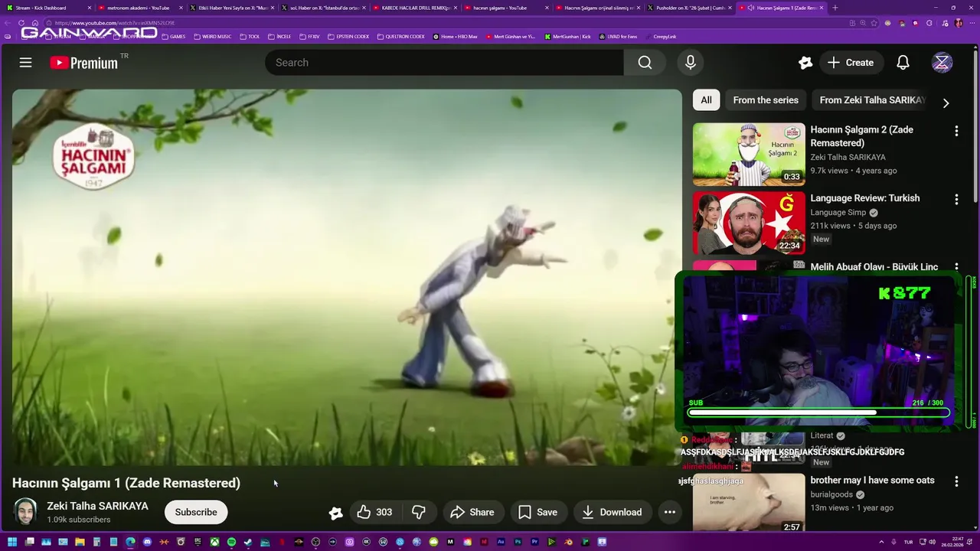
Task: Switch to metronom akademi - YouTube tab
Action: (139, 8)
